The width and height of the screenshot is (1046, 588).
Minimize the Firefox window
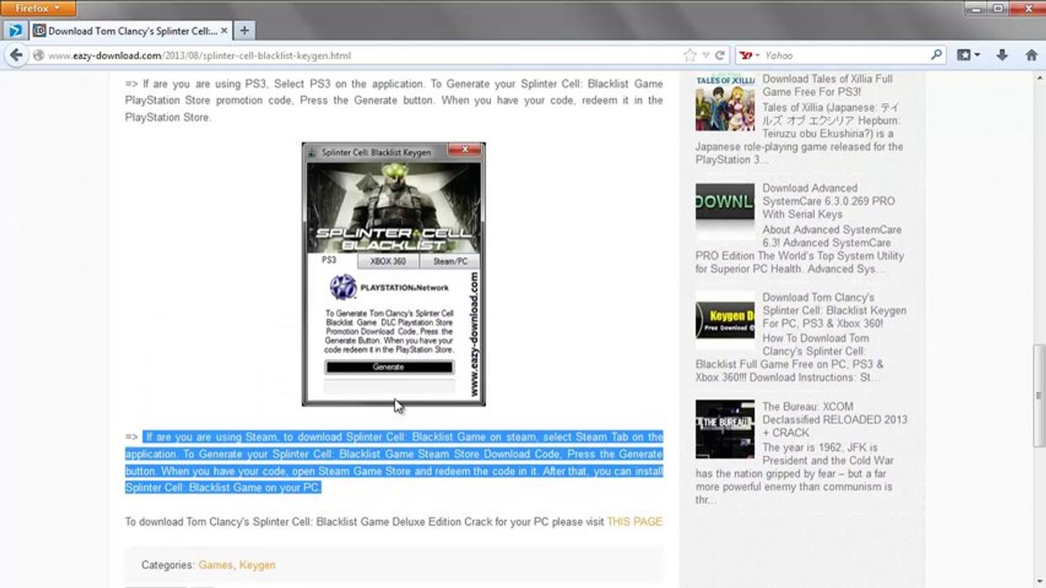tap(976, 8)
